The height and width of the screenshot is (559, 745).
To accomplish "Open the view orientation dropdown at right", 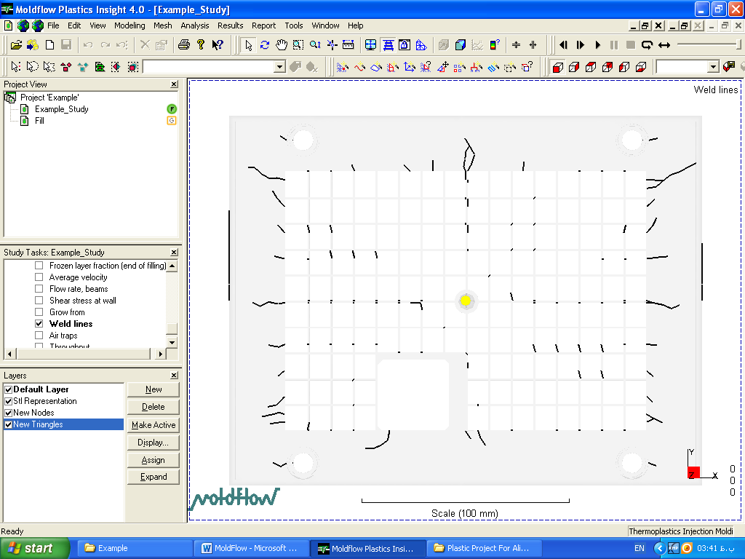I will [x=712, y=67].
